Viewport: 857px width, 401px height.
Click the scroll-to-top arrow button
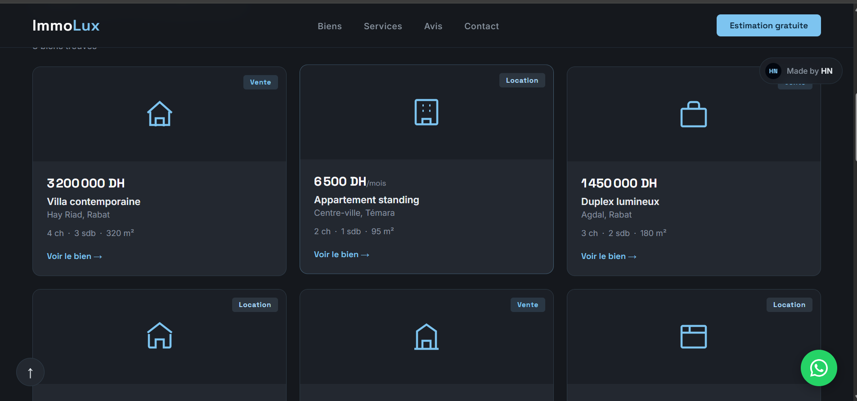point(30,372)
